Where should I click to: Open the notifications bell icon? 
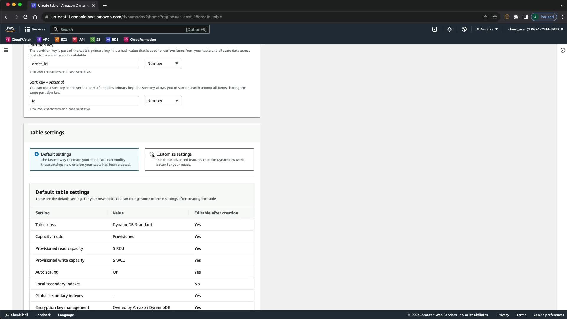coord(449,29)
